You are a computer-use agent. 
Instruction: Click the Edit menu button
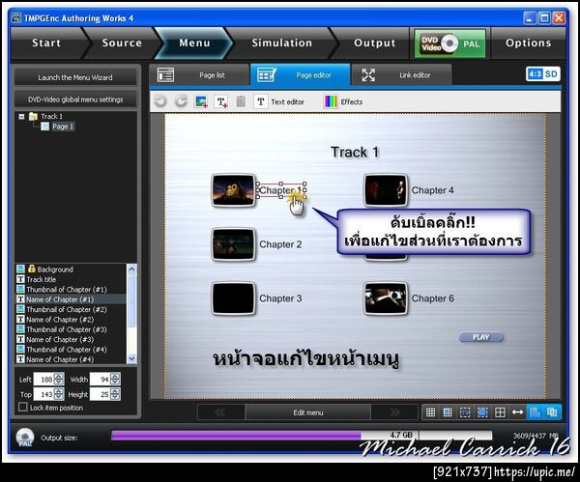point(307,412)
